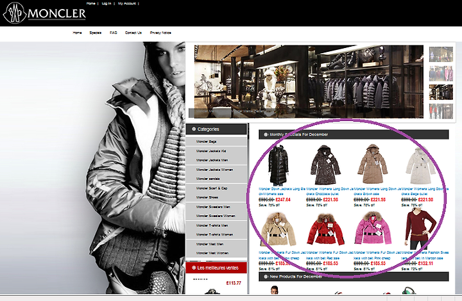462x301 pixels.
Task: Open the Specials menu item
Action: tap(96, 33)
